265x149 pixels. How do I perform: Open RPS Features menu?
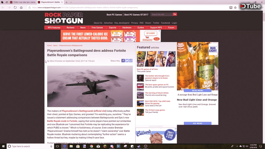coord(54,28)
